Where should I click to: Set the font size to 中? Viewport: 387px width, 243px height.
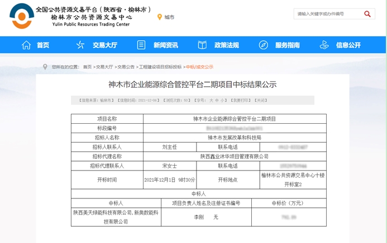click(217, 100)
